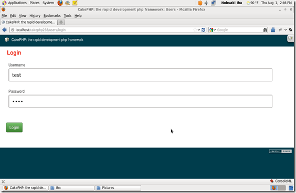Launch Firefox from the top panel icon

[x=60, y=3]
